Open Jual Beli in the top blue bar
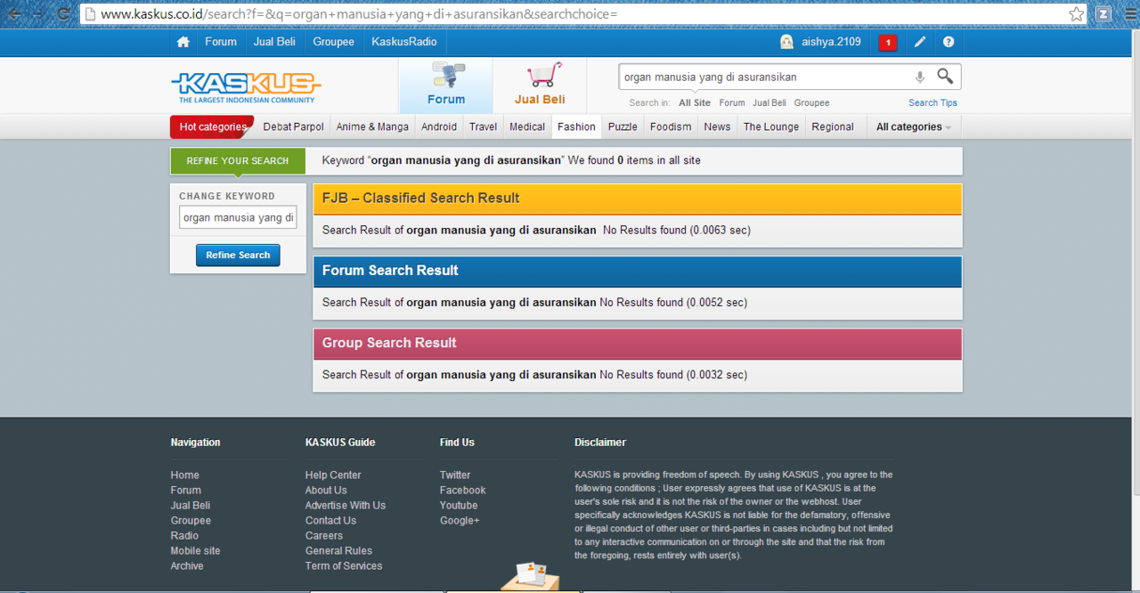Image resolution: width=1140 pixels, height=593 pixels. pos(274,42)
